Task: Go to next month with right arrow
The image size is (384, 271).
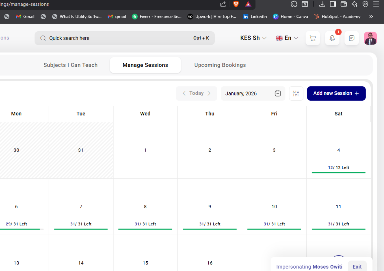Action: point(209,93)
